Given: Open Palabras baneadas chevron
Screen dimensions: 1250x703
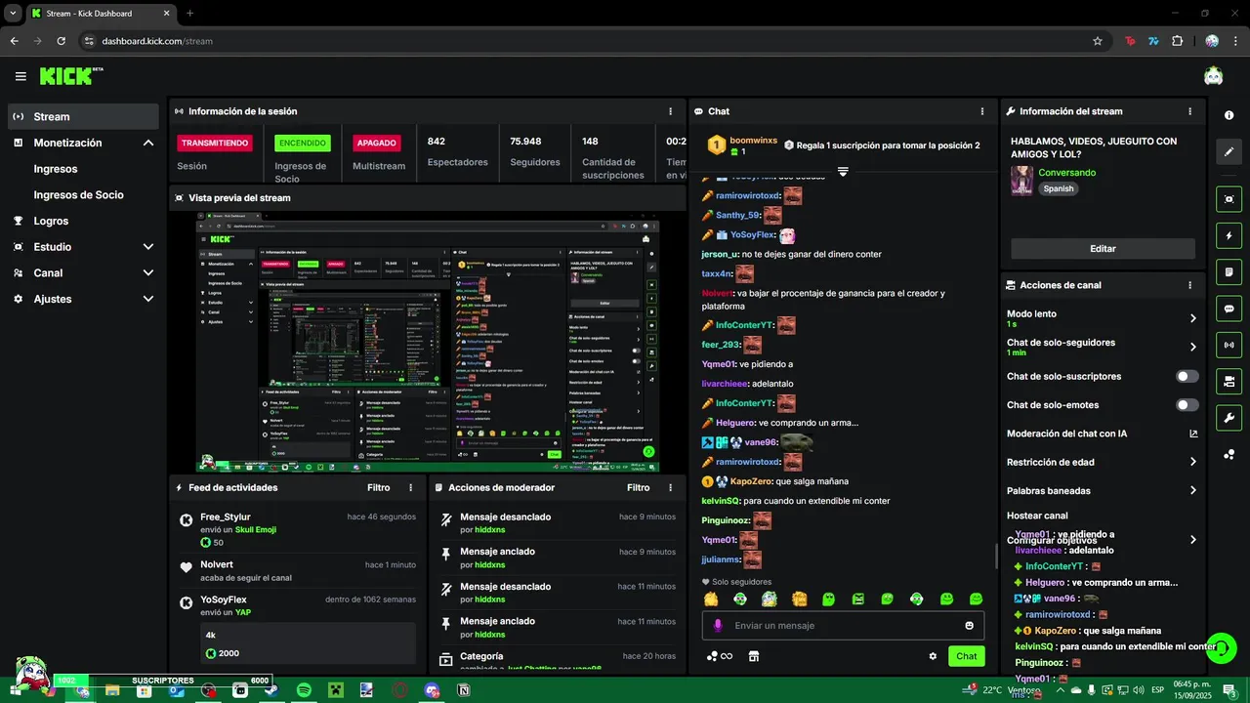Looking at the screenshot, I should click(x=1193, y=490).
